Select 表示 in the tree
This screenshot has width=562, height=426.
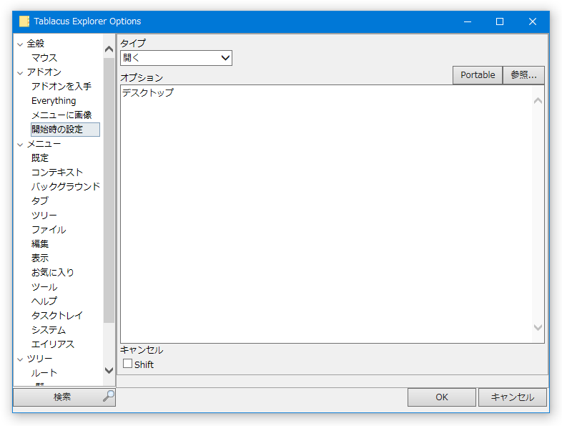40,258
